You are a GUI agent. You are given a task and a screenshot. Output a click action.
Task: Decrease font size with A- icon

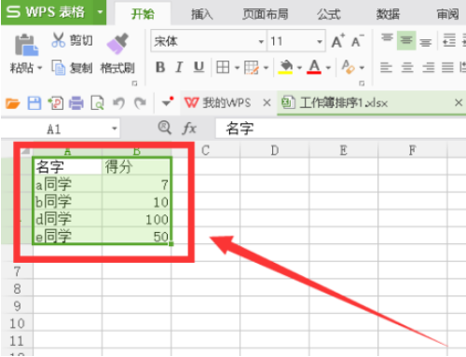tap(357, 41)
